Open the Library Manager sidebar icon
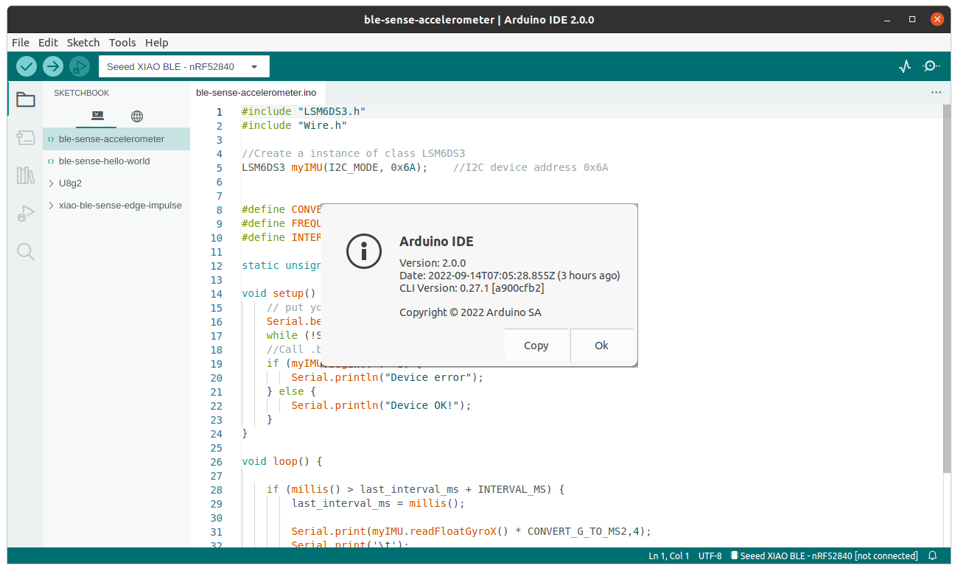The height and width of the screenshot is (571, 958). (x=24, y=176)
